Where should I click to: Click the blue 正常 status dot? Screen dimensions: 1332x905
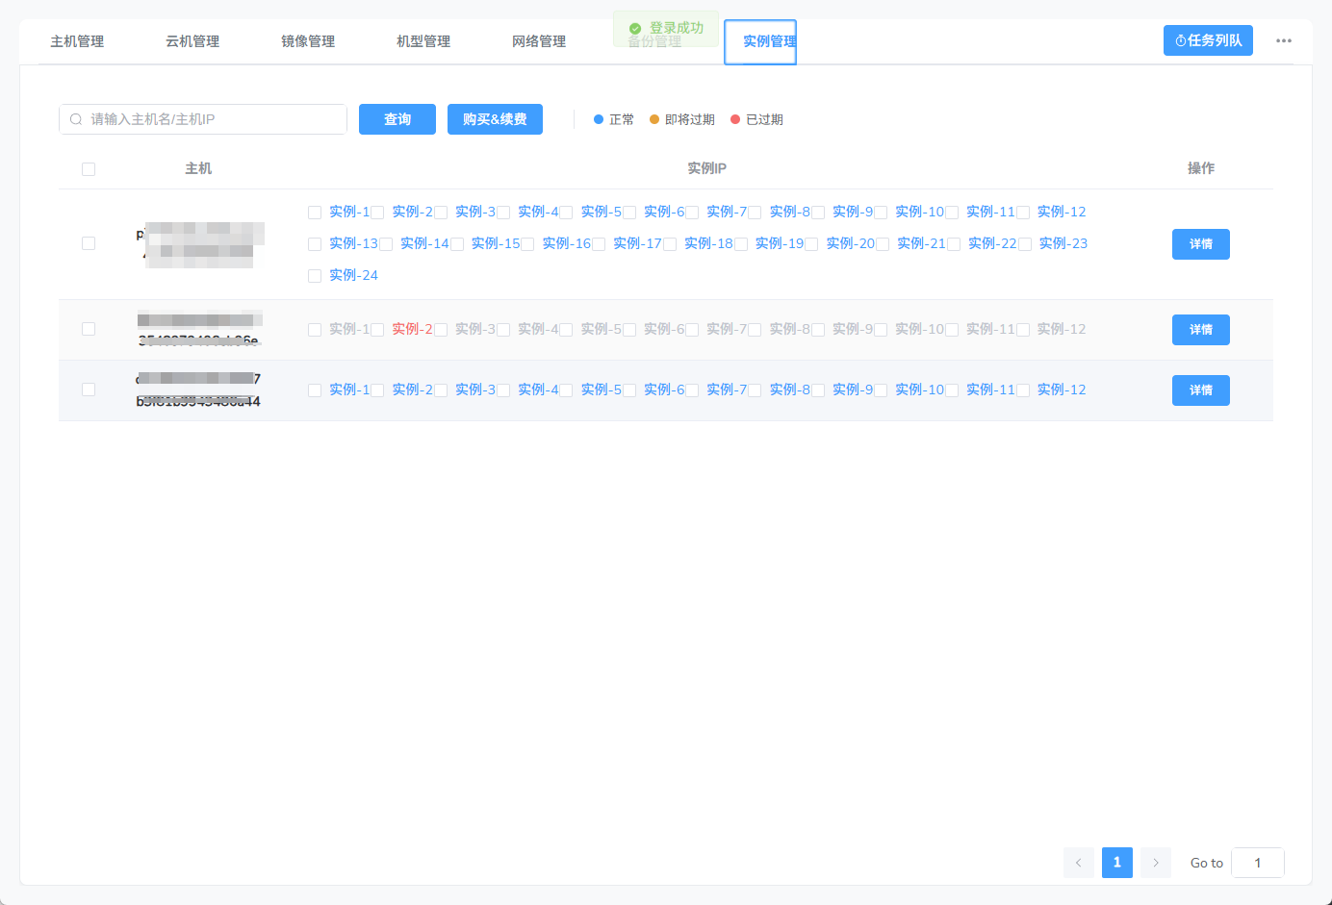pos(599,119)
